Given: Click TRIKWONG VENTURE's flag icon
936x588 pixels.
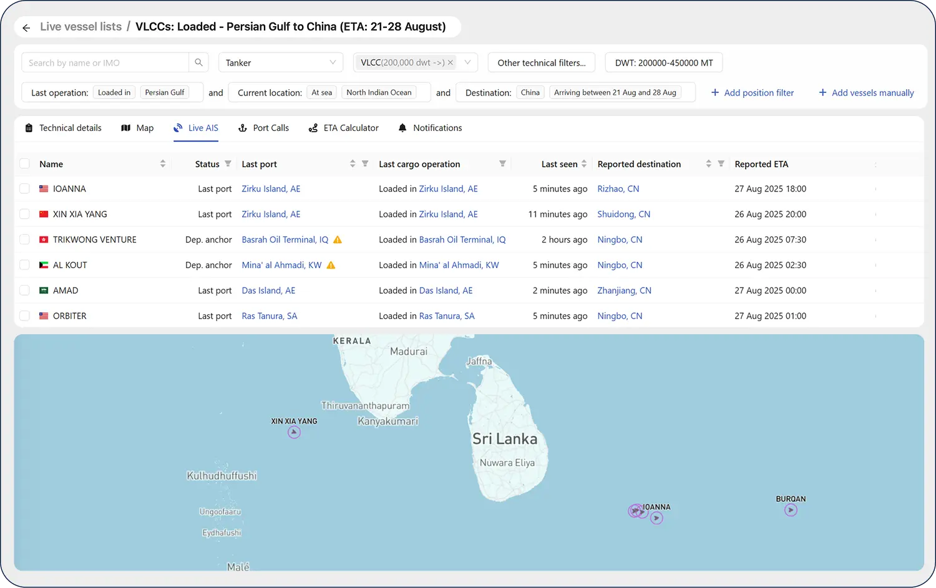Looking at the screenshot, I should tap(44, 239).
